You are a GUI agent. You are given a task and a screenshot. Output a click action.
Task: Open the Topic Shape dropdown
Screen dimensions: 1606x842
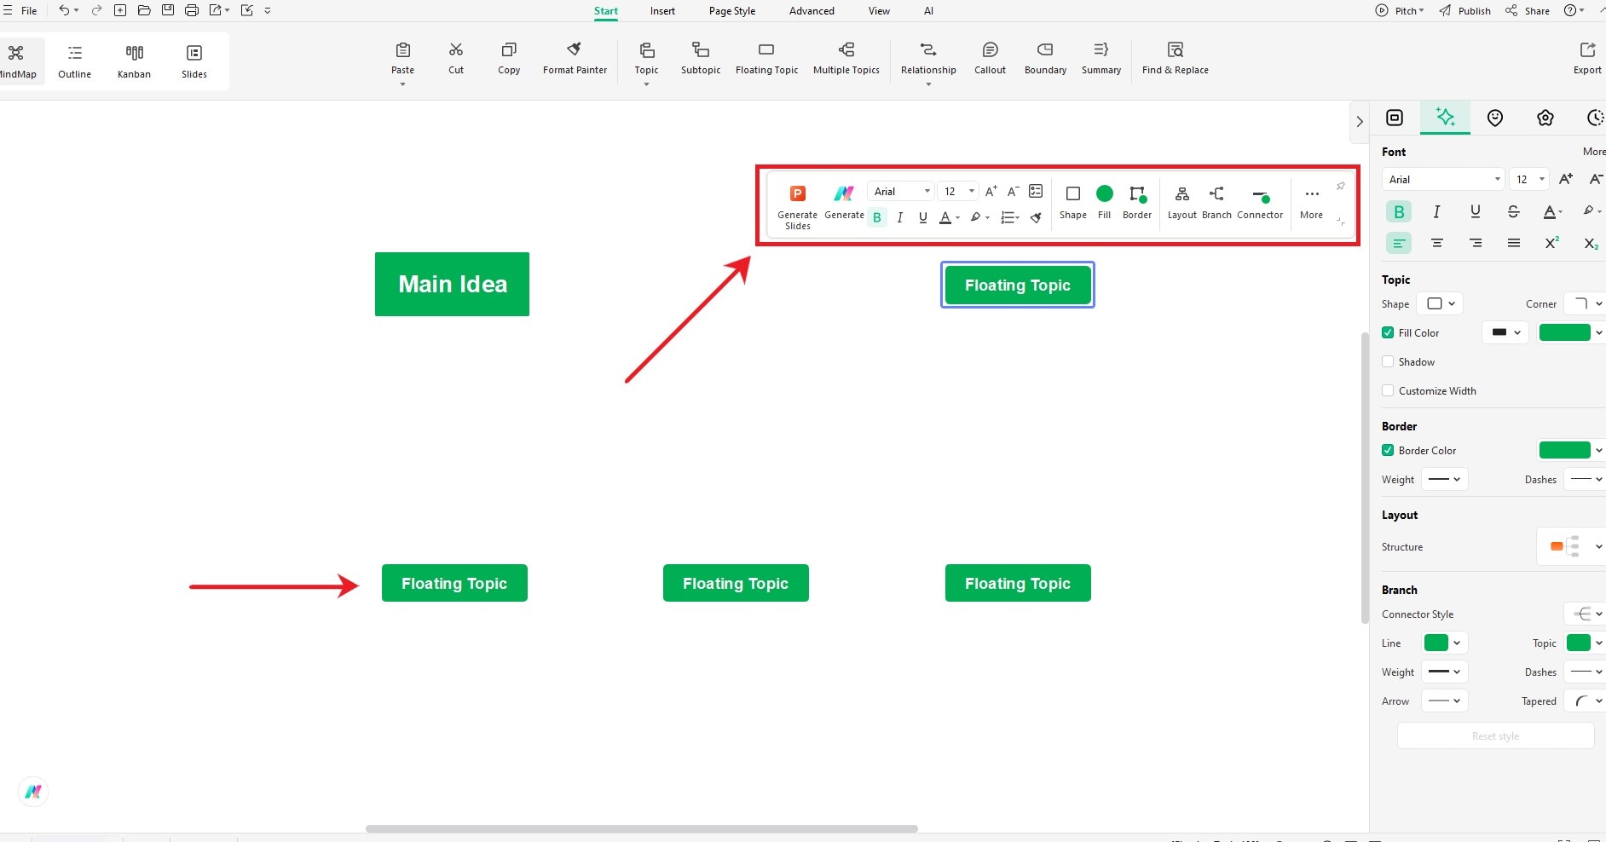(1440, 303)
